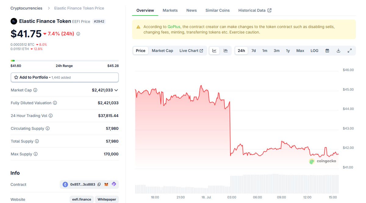Click the external link icon by Historical Data
The height and width of the screenshot is (203, 366).
(x=269, y=10)
